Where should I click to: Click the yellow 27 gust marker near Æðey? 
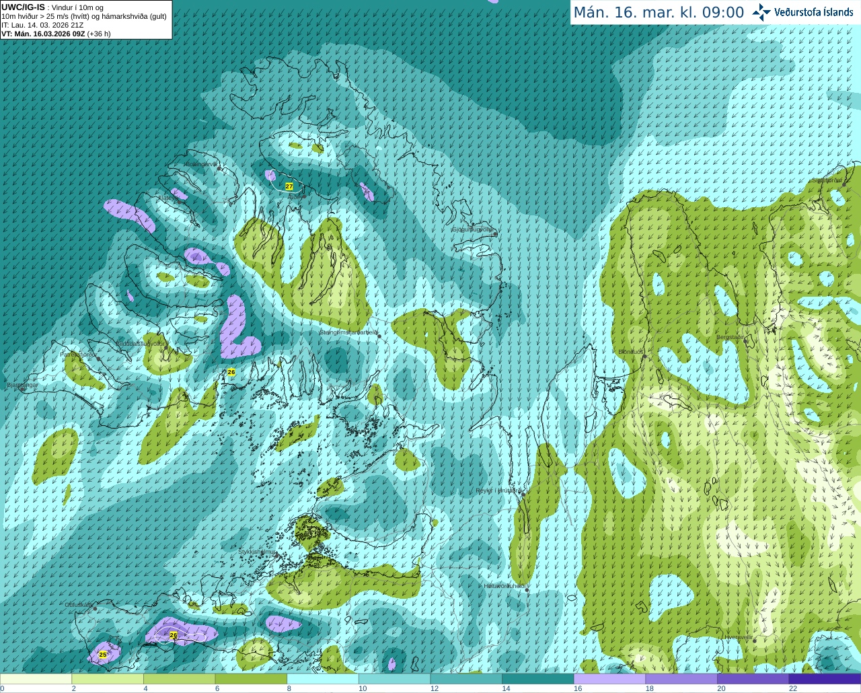point(289,186)
